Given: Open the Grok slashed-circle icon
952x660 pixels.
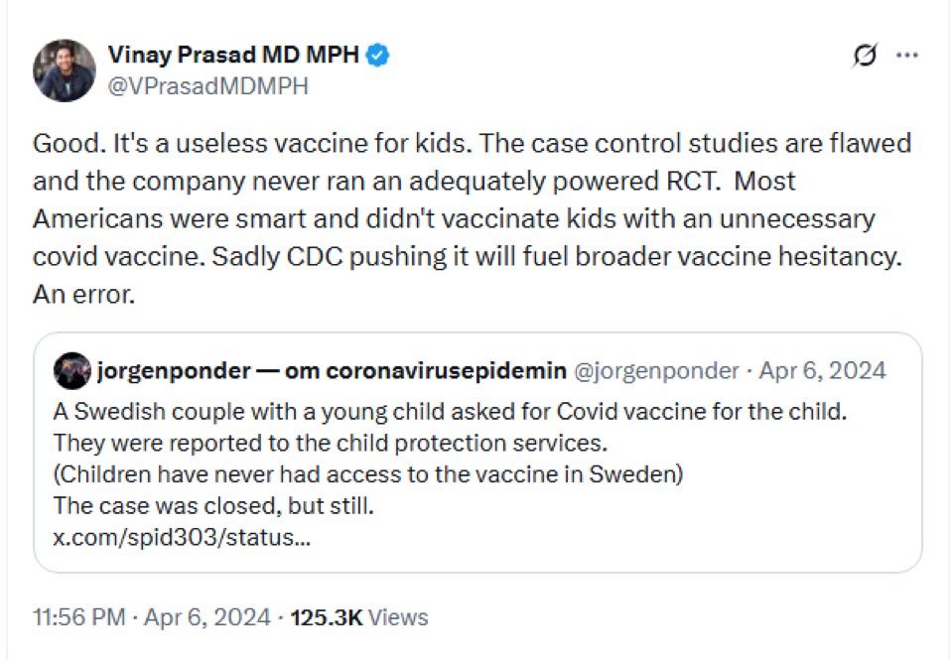Looking at the screenshot, I should click(x=865, y=56).
